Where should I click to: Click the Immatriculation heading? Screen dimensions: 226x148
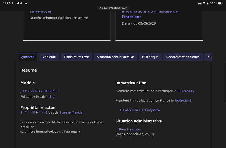131,83
